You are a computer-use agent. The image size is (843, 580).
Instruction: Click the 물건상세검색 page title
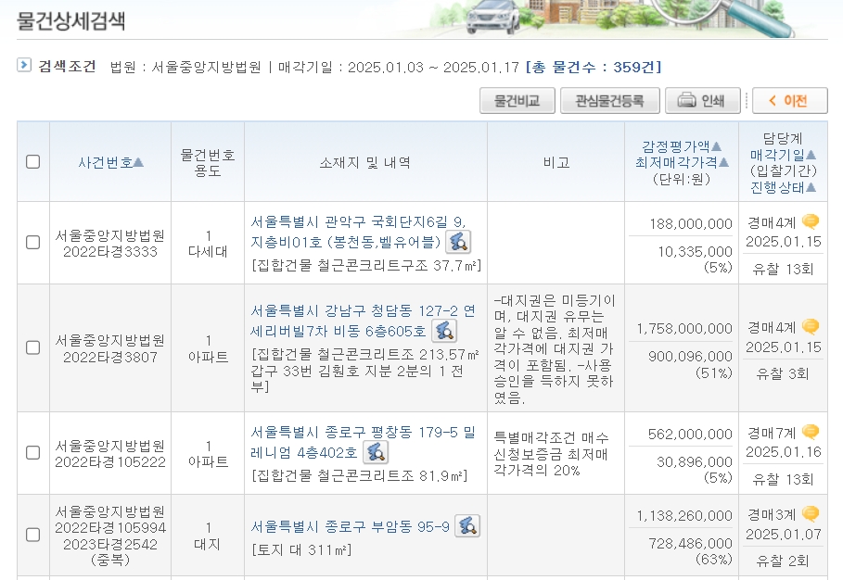71,21
